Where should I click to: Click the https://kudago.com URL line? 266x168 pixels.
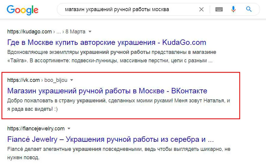coord(29,32)
